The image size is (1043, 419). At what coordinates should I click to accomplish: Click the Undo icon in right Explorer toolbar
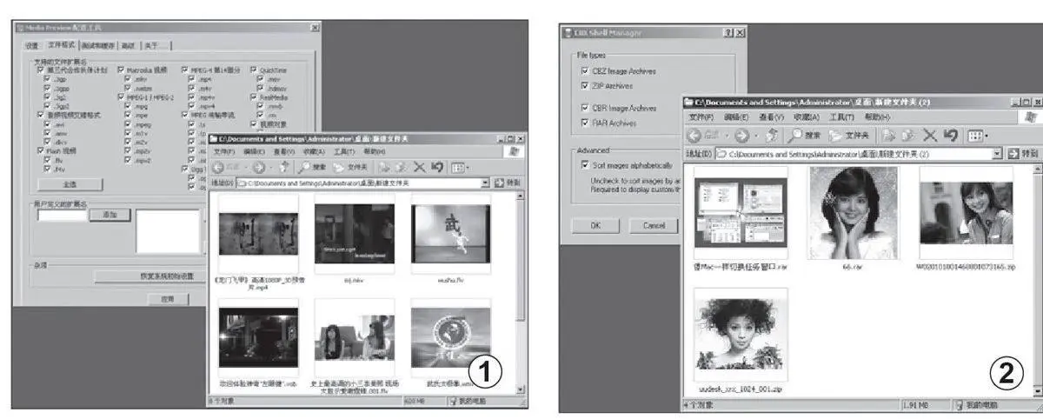950,135
